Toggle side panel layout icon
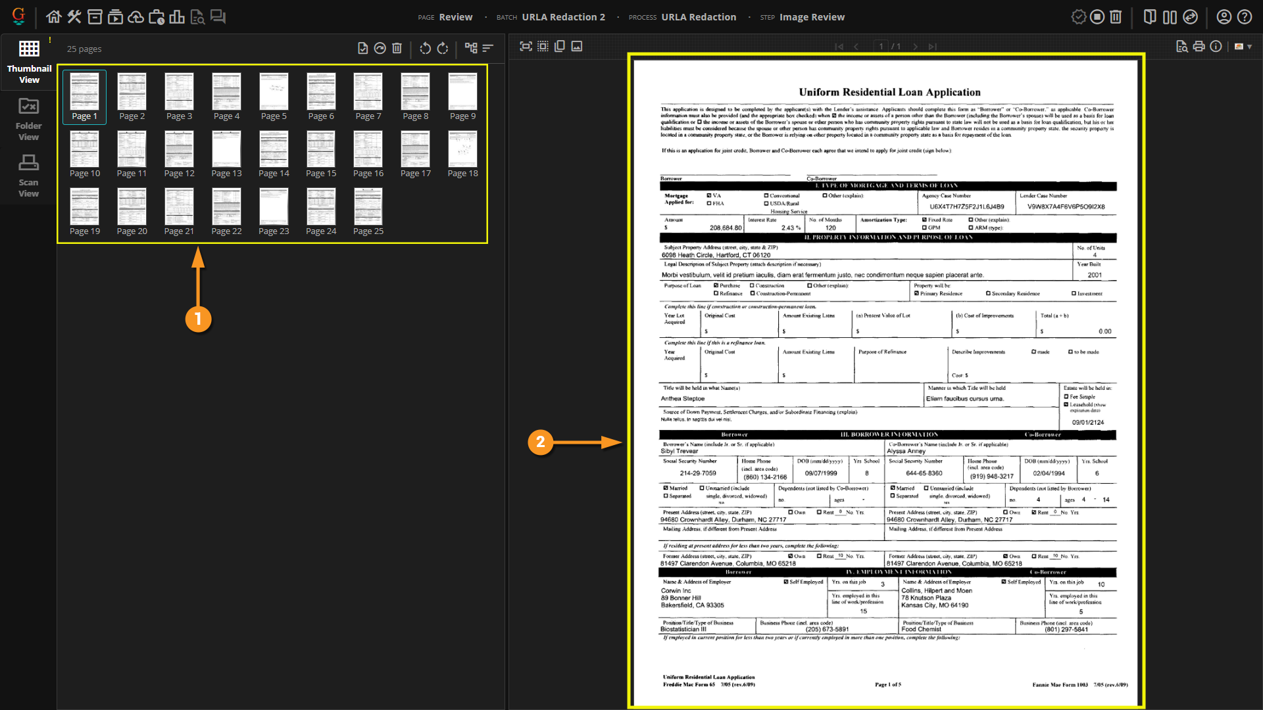The height and width of the screenshot is (710, 1263). point(1149,17)
